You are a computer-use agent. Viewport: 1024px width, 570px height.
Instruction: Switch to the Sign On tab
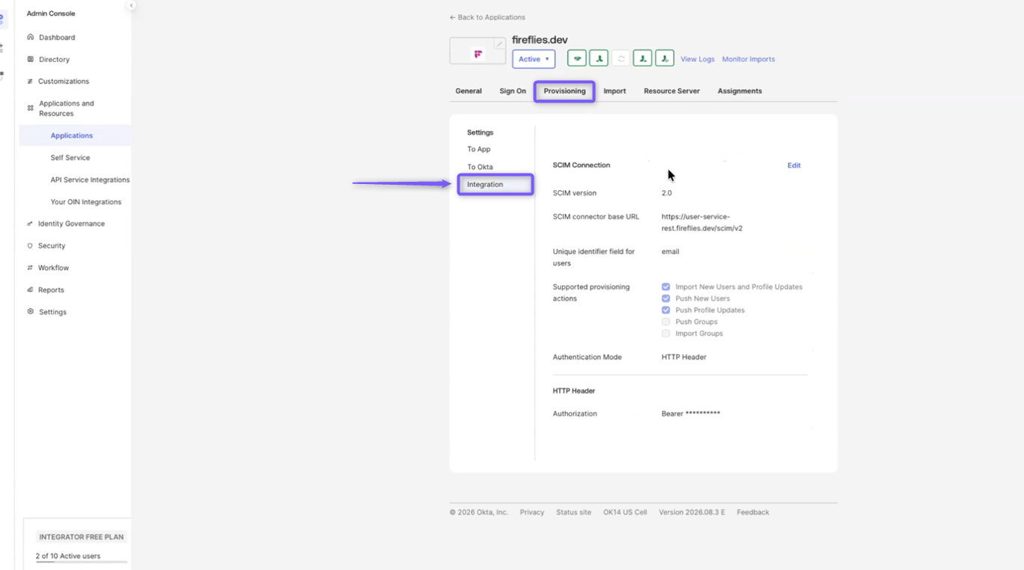(x=513, y=91)
